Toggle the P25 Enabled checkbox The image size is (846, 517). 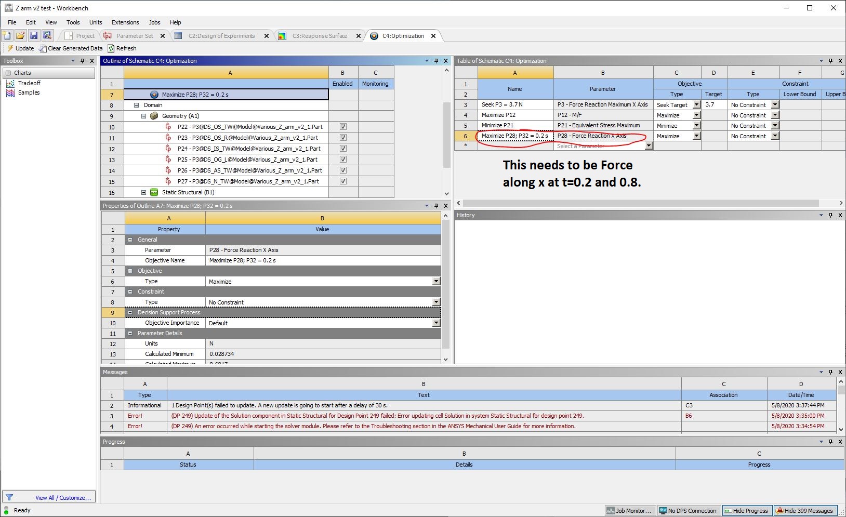(x=343, y=160)
